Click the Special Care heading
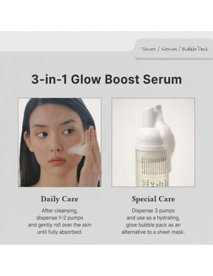Viewport: 213px width, 276px height. [153, 199]
